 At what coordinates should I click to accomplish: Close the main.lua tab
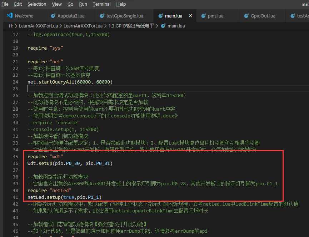coord(190,16)
